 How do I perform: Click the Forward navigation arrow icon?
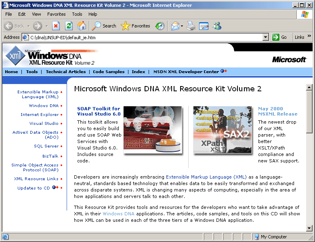point(38,26)
